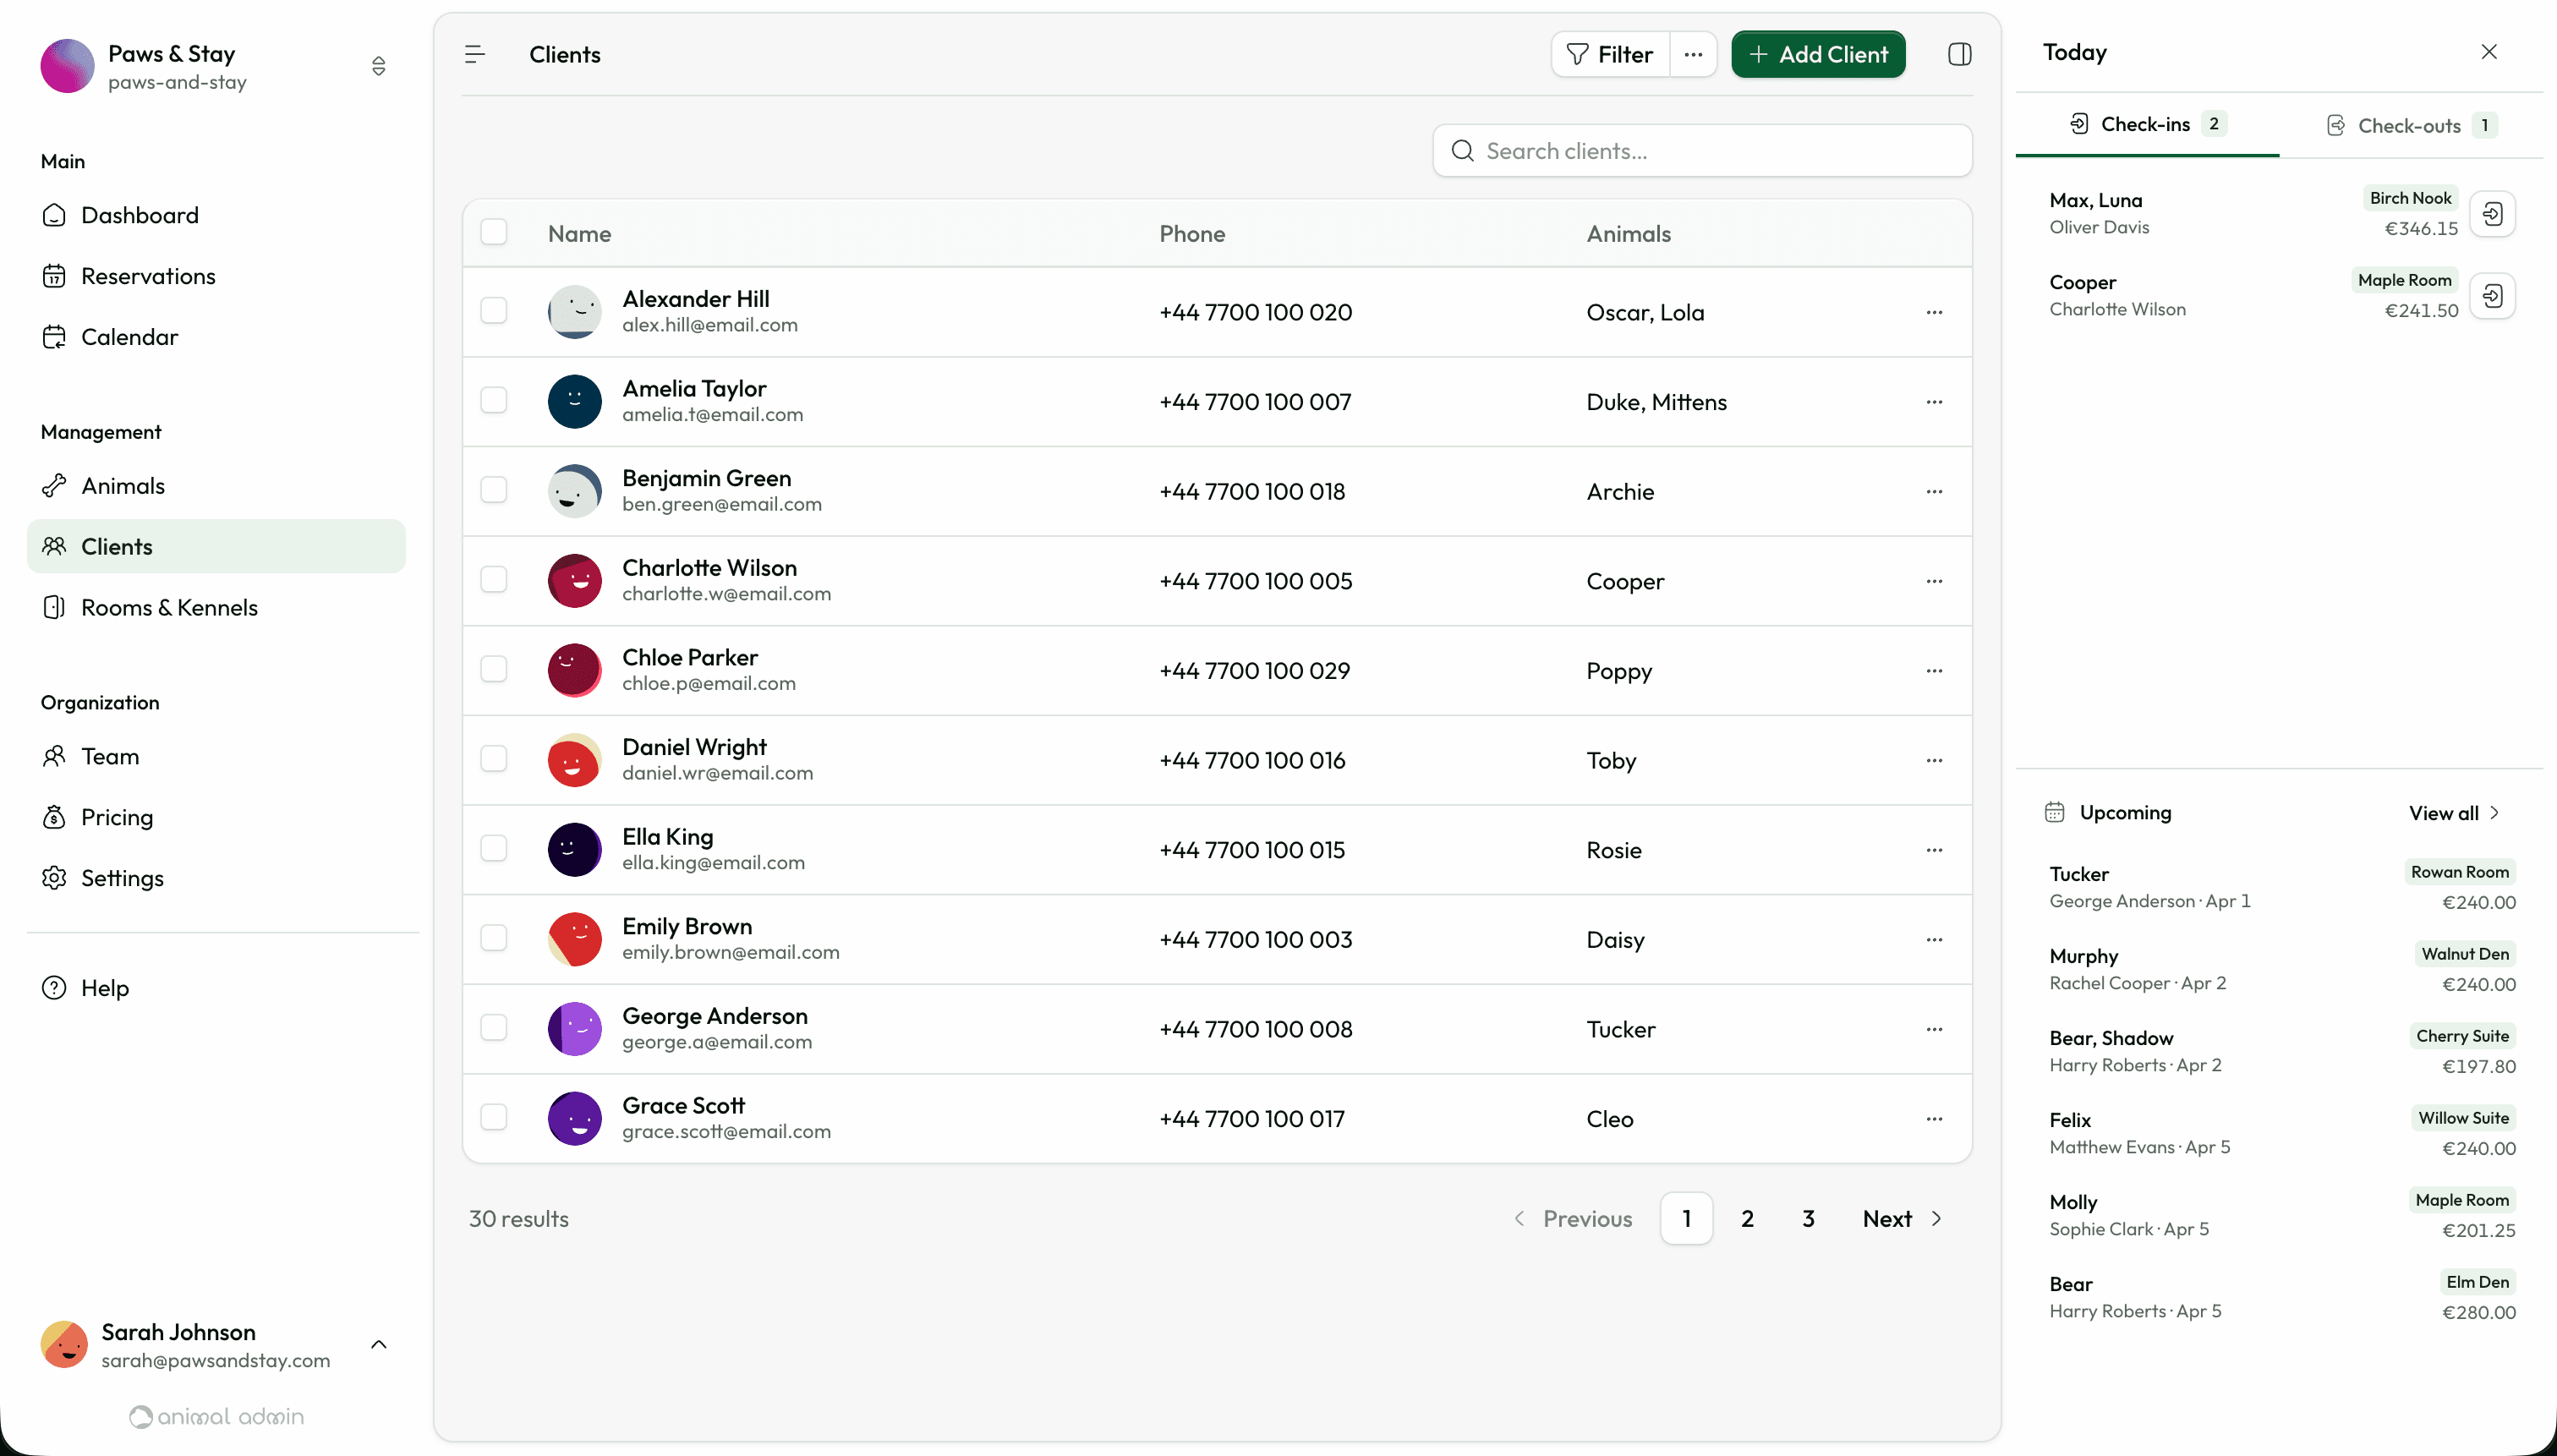This screenshot has height=1456, width=2557.
Task: Expand the Paws & Stay workspace switcher
Action: pos(378,66)
